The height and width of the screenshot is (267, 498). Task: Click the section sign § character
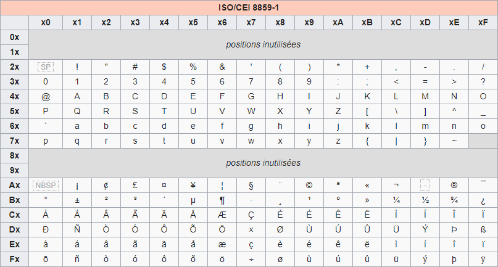coord(251,185)
